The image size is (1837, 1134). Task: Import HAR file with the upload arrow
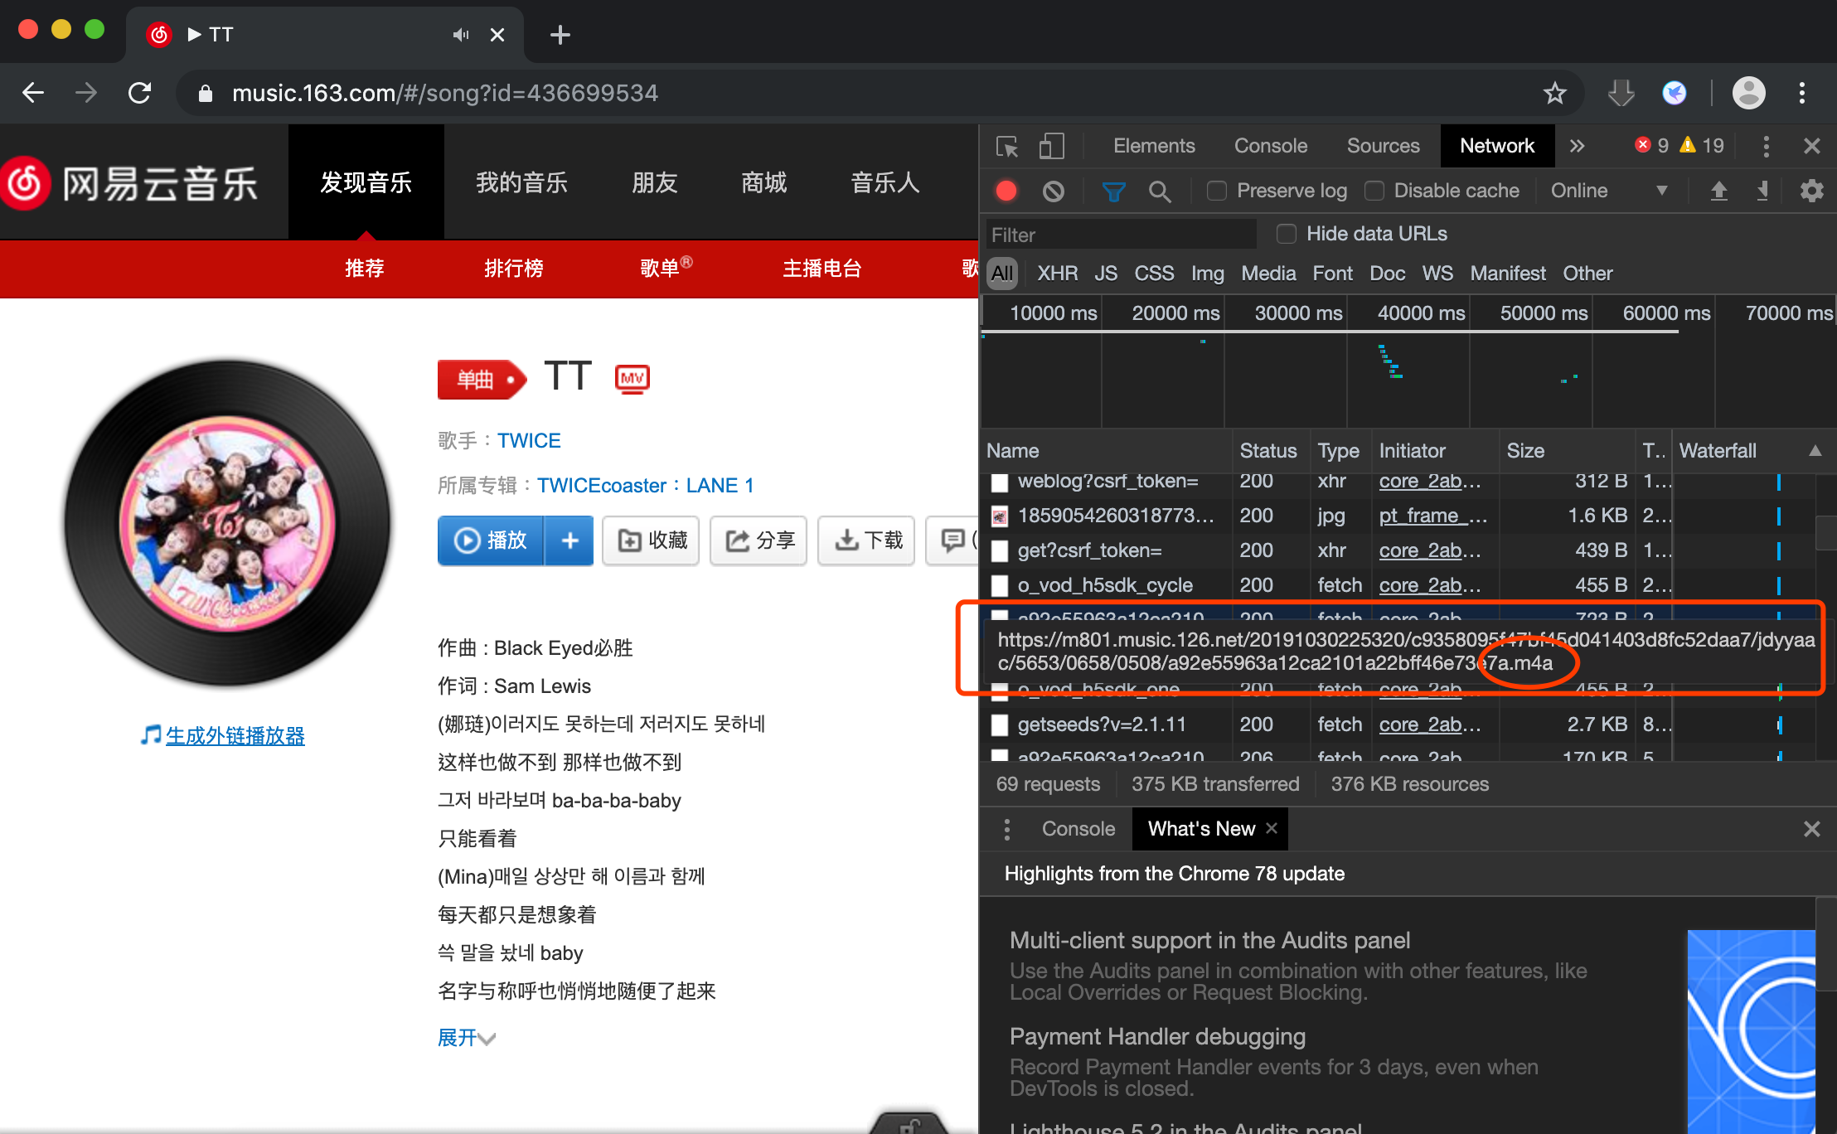coord(1719,191)
